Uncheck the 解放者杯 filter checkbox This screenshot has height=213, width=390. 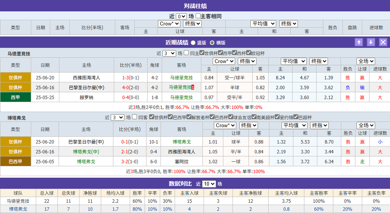click(x=189, y=117)
